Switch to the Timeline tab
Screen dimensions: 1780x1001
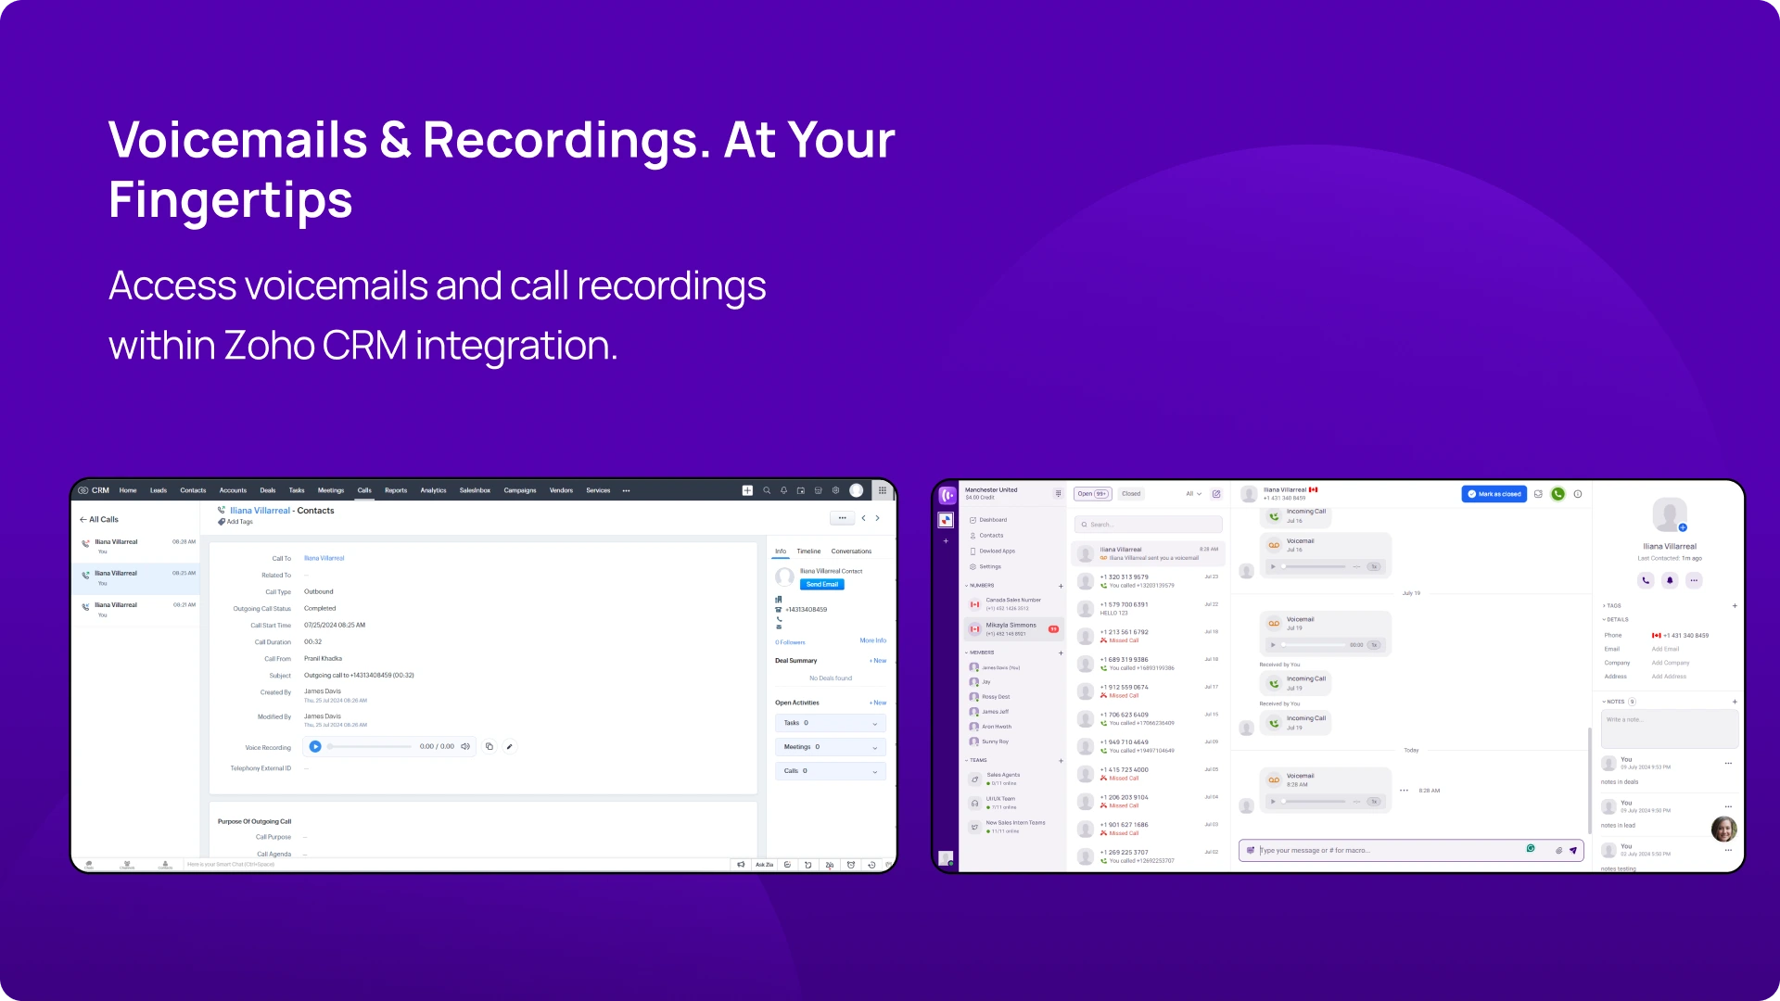pyautogui.click(x=808, y=551)
